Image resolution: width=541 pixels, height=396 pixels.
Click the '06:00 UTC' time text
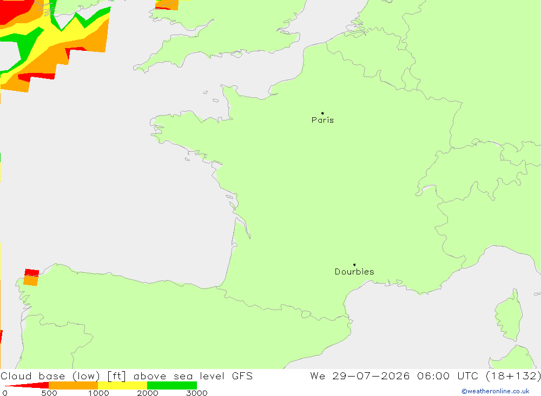coord(447,376)
